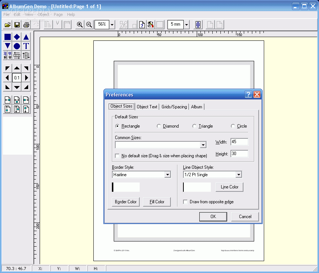Select the inverted triangle shape tool

coord(7,46)
